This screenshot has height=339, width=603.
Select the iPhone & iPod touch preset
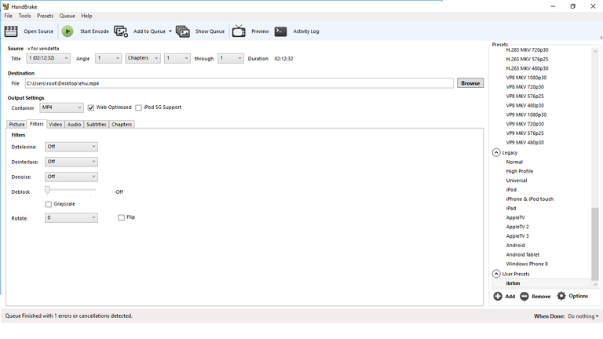pos(529,199)
